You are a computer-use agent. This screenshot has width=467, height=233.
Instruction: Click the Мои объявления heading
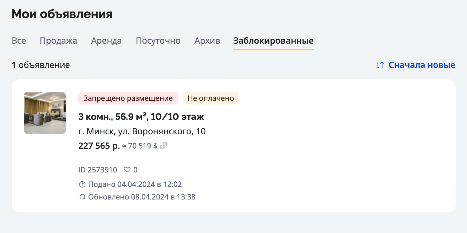[62, 14]
